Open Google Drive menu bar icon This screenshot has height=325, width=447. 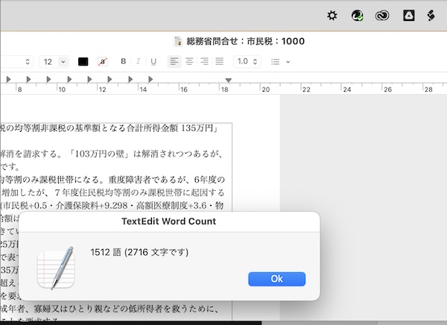click(x=408, y=15)
